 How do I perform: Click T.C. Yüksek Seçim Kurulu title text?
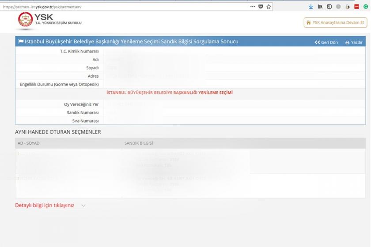pos(58,23)
